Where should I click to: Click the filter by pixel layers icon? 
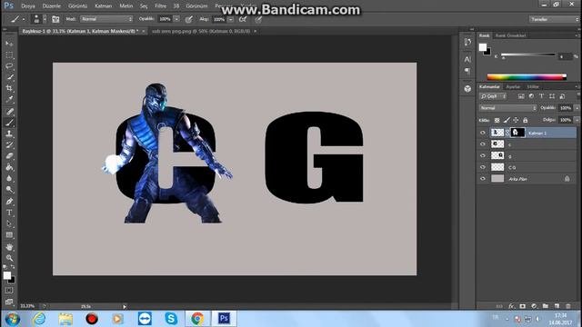click(521, 96)
